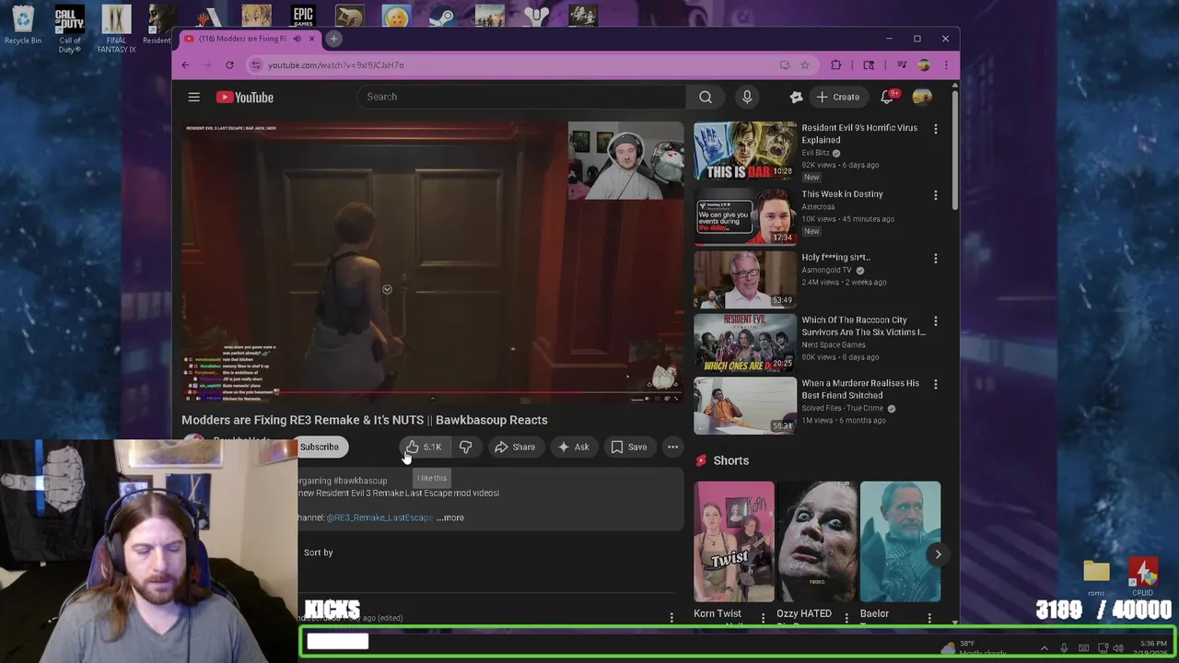Open Recycle Bin desktop icon
This screenshot has height=663, width=1179.
22,25
